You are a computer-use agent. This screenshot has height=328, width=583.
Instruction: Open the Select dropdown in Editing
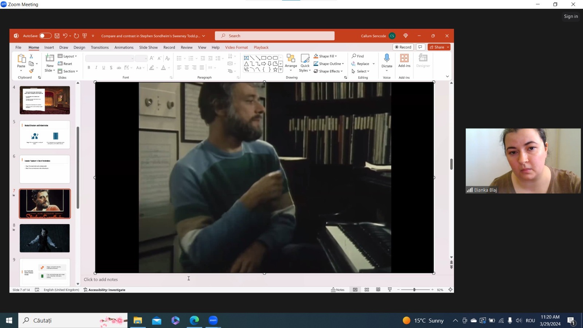[360, 71]
